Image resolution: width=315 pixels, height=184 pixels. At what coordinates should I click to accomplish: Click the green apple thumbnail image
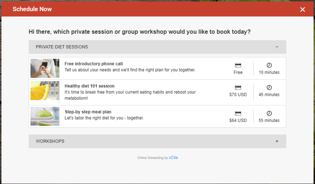45,116
